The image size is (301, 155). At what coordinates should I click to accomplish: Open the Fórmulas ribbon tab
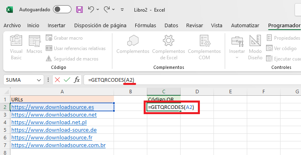point(145,26)
